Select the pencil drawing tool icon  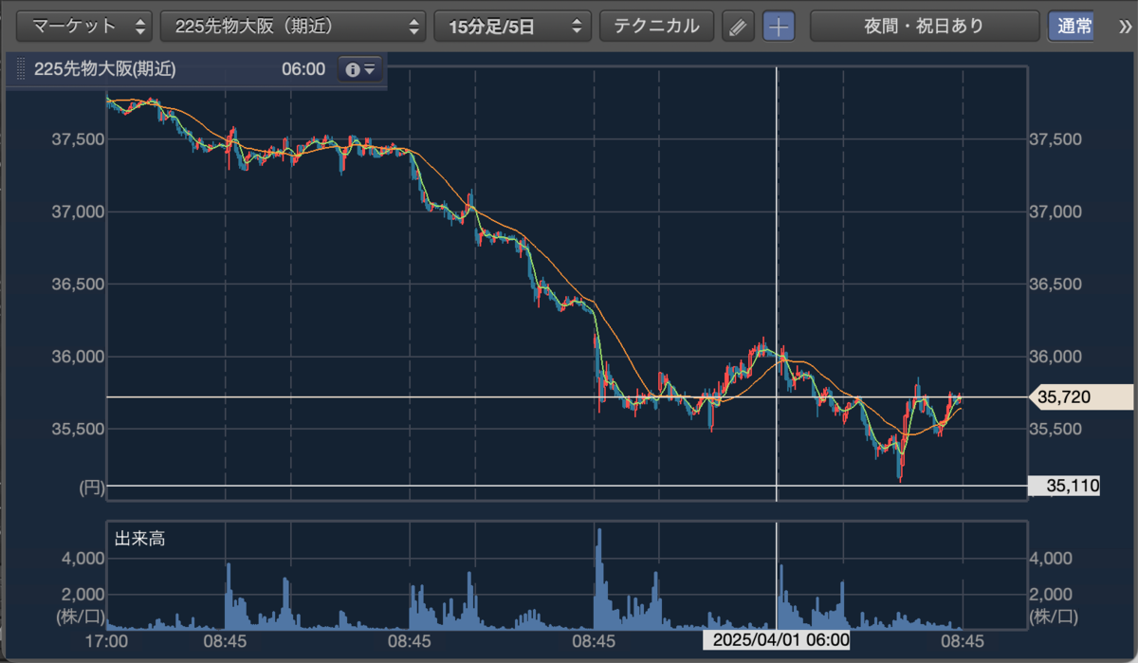click(x=737, y=27)
